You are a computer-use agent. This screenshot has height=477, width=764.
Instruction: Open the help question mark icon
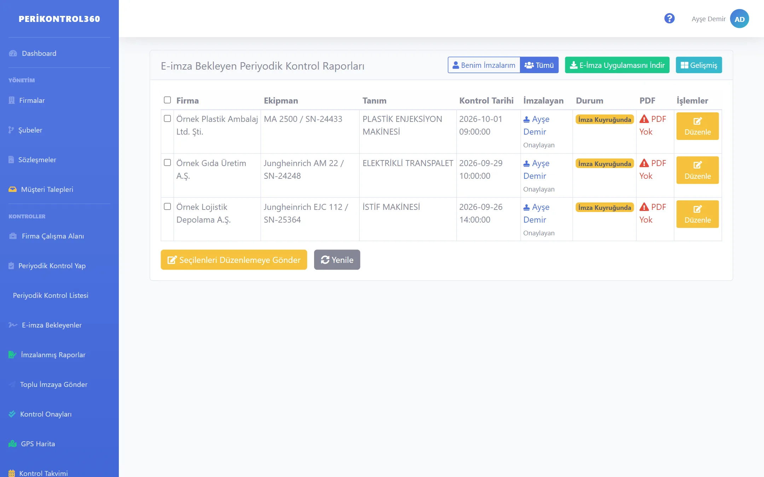point(669,18)
